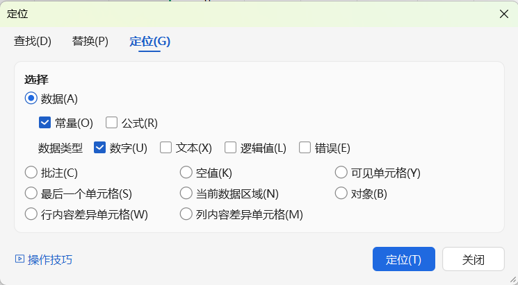Uncheck the 数字(U) data type
The height and width of the screenshot is (285, 518).
(99, 147)
